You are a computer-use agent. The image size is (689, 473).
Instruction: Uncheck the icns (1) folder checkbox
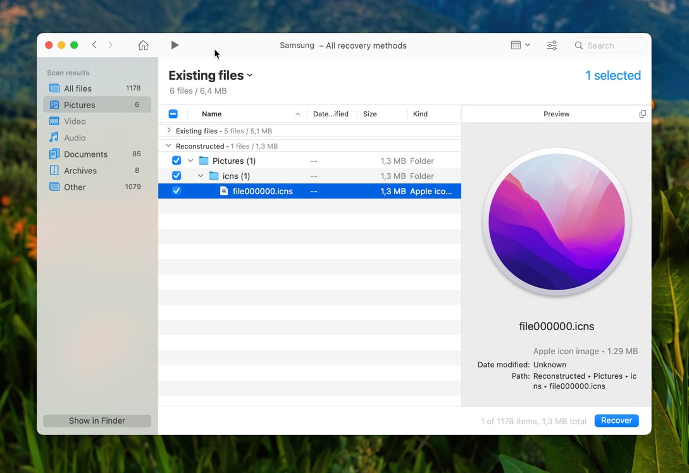point(177,176)
